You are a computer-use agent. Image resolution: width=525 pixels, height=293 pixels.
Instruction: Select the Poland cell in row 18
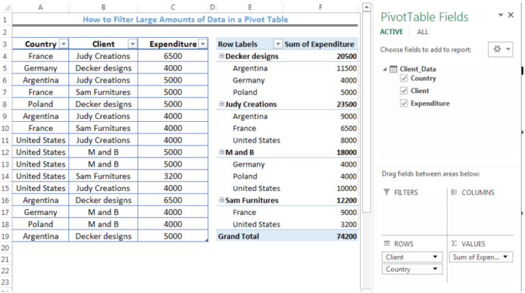[40, 224]
